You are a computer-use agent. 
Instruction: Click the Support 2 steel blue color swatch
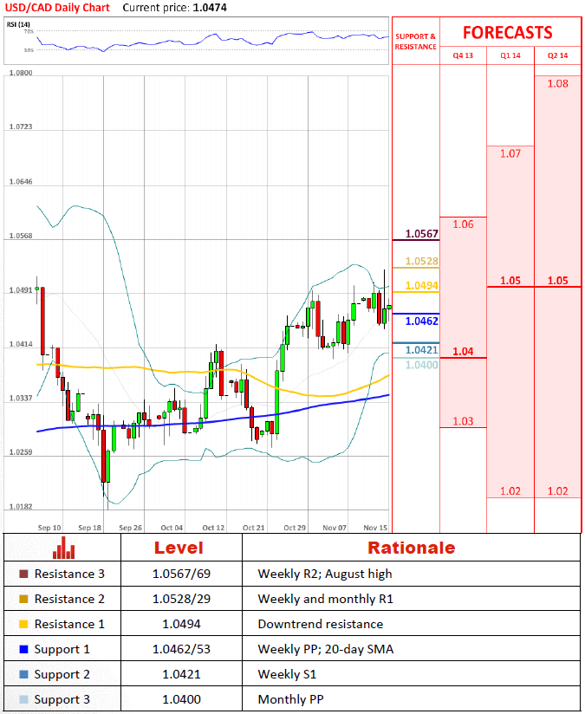(x=23, y=674)
